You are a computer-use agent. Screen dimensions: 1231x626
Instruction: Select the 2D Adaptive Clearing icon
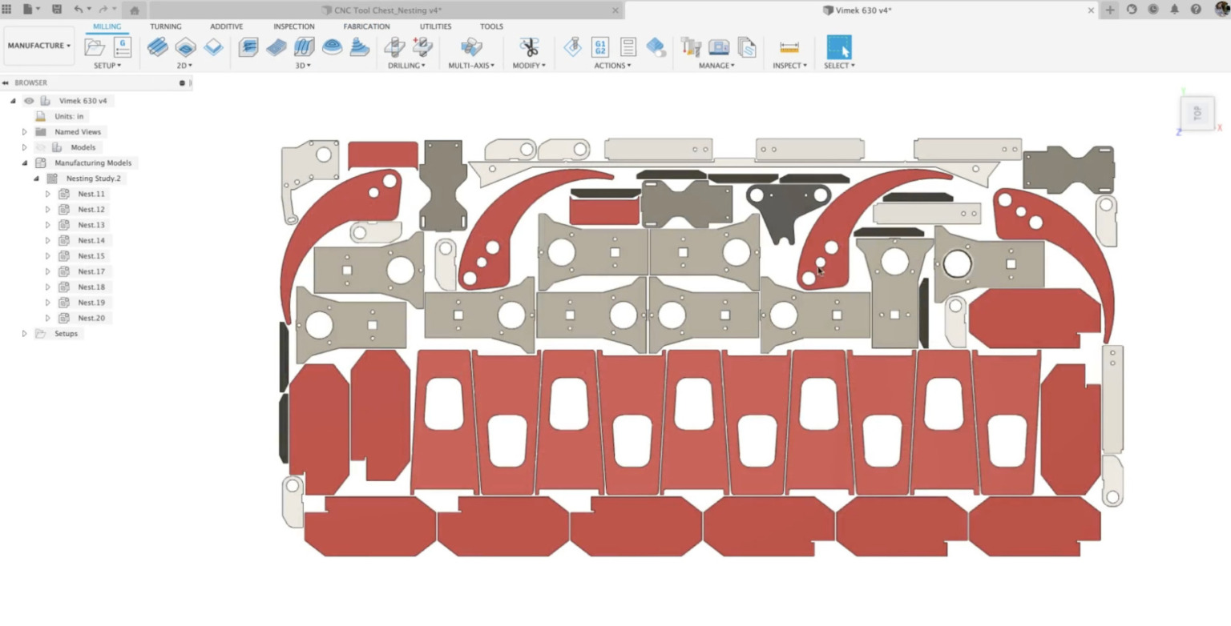[157, 46]
